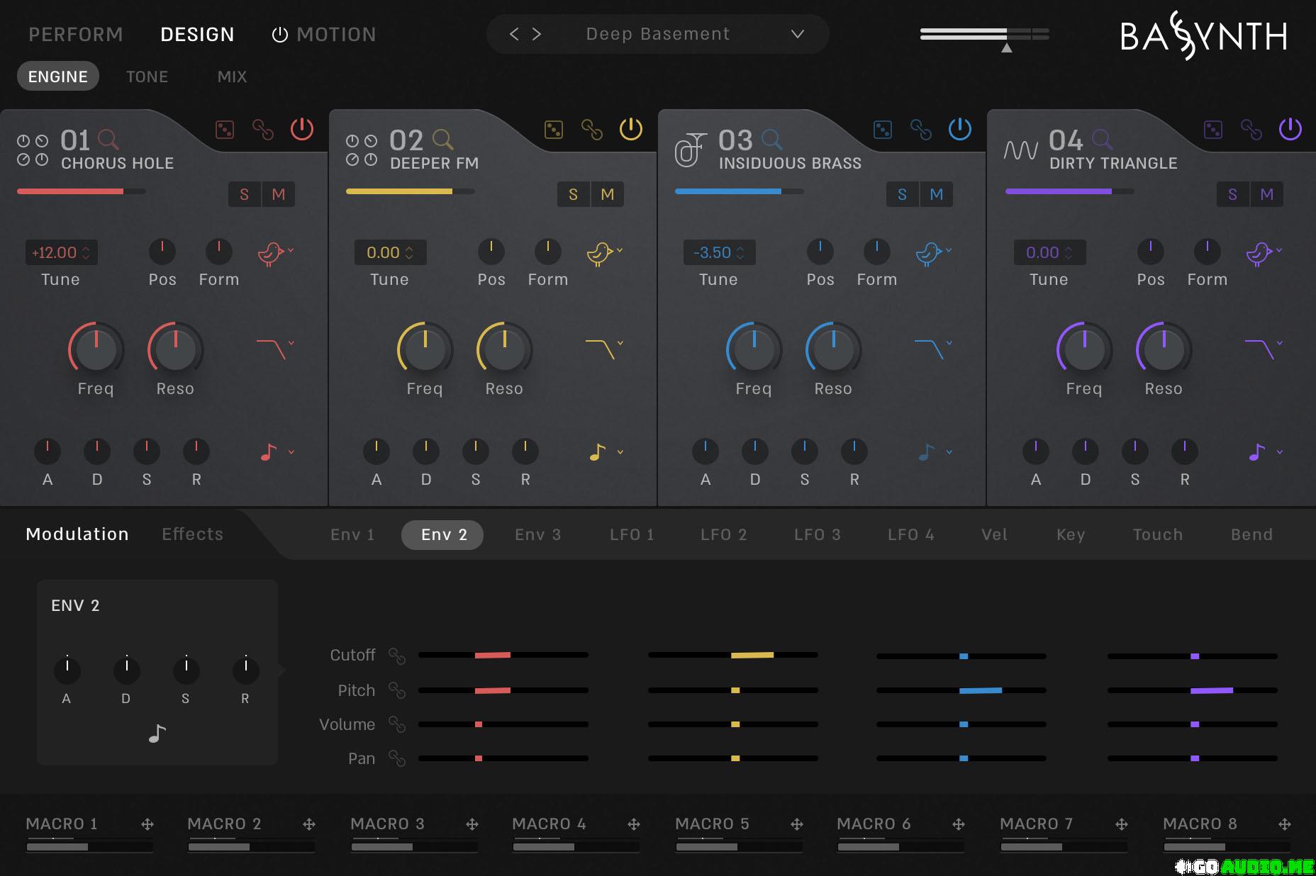Click the note icon in the ENV 2 panel

pyautogui.click(x=157, y=734)
